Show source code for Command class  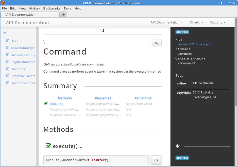[x=157, y=43]
